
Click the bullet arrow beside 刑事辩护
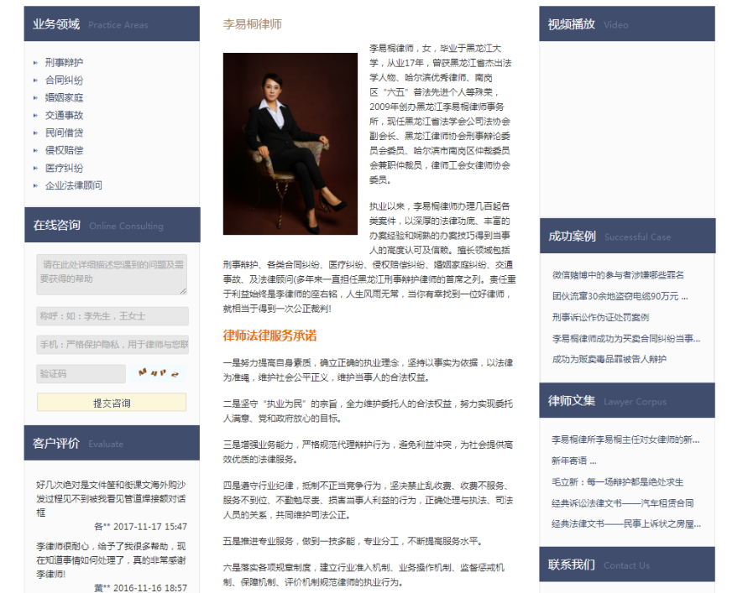point(35,63)
